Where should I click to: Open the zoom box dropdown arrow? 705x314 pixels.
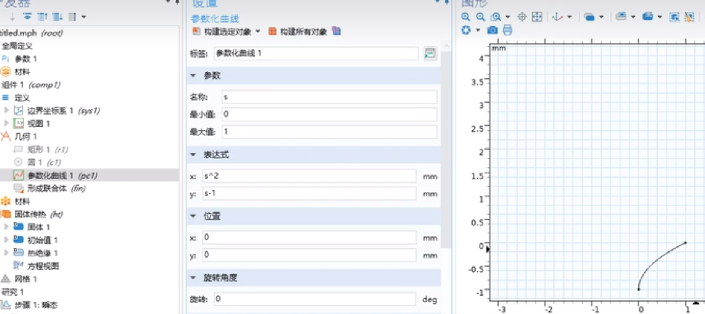(x=508, y=17)
